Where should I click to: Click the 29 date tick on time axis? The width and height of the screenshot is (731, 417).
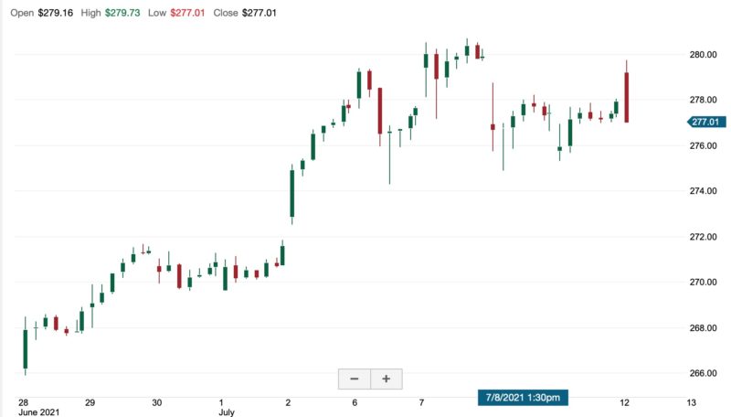pyautogui.click(x=90, y=402)
